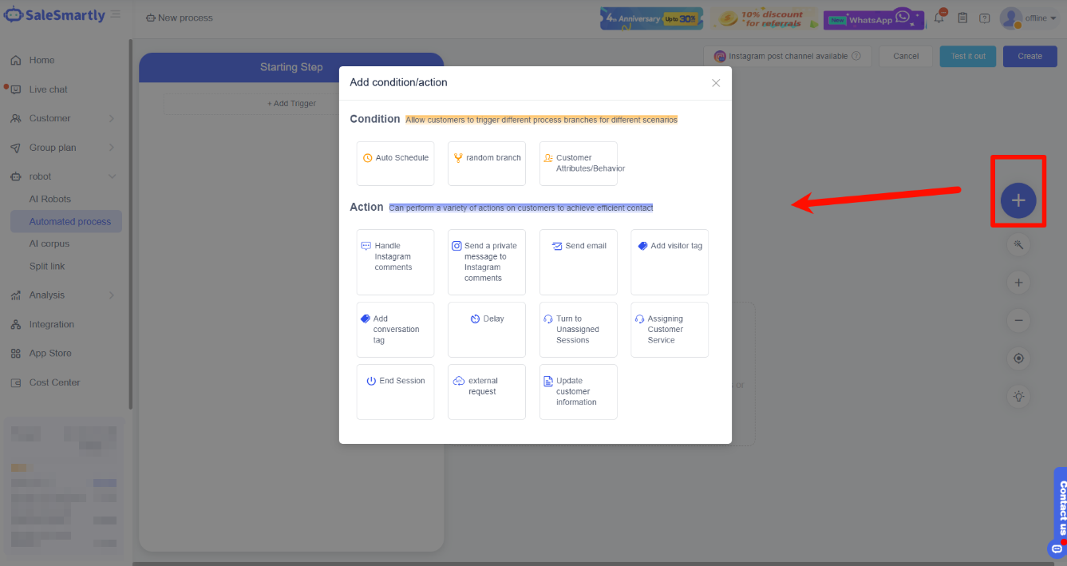Click the magic wand auto-layout icon
Image resolution: width=1067 pixels, height=566 pixels.
1018,244
